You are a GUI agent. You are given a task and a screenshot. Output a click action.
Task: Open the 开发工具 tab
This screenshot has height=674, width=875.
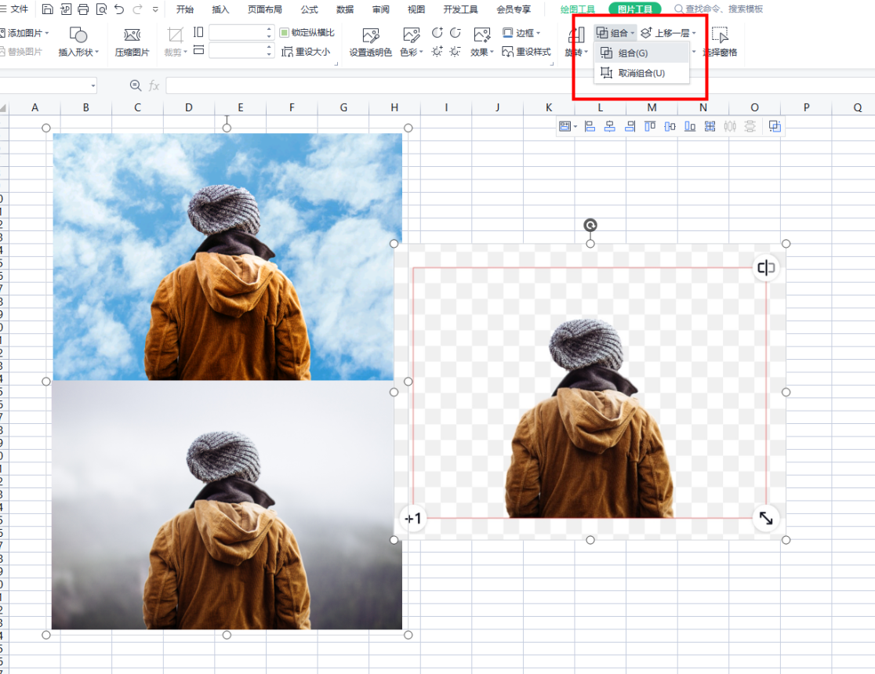click(460, 9)
